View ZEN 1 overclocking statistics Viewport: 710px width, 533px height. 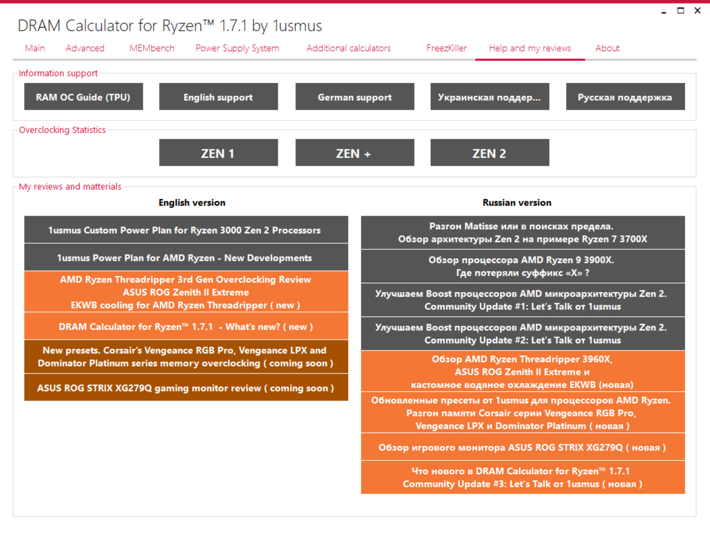coord(219,153)
